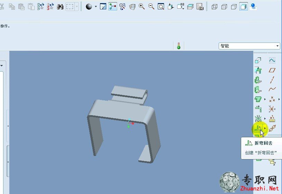This screenshot has width=282, height=194.
Task: Create a datum Point using the x-marks icon
Action: [272, 99]
